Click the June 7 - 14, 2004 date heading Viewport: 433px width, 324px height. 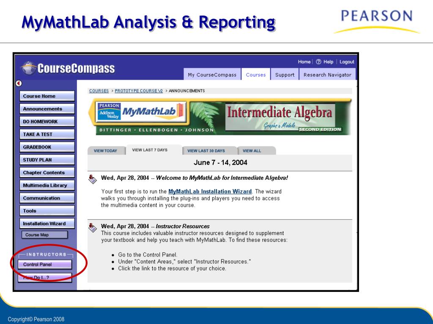(220, 162)
